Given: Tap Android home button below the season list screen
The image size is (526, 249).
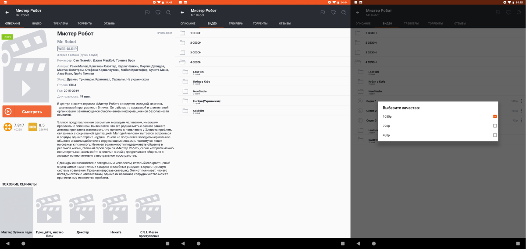Looking at the screenshot, I should coord(199,243).
